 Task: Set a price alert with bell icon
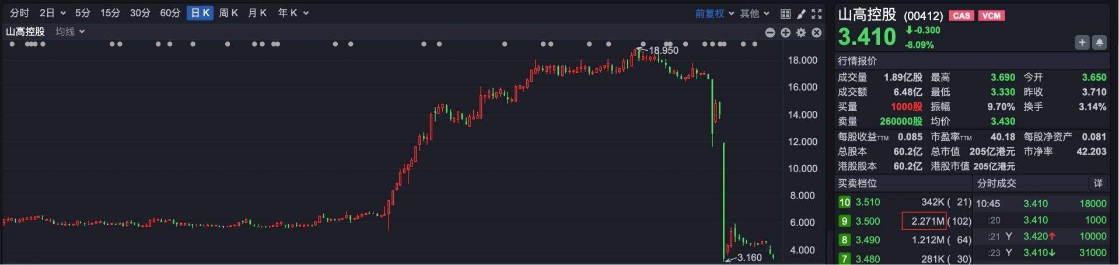click(x=1099, y=42)
